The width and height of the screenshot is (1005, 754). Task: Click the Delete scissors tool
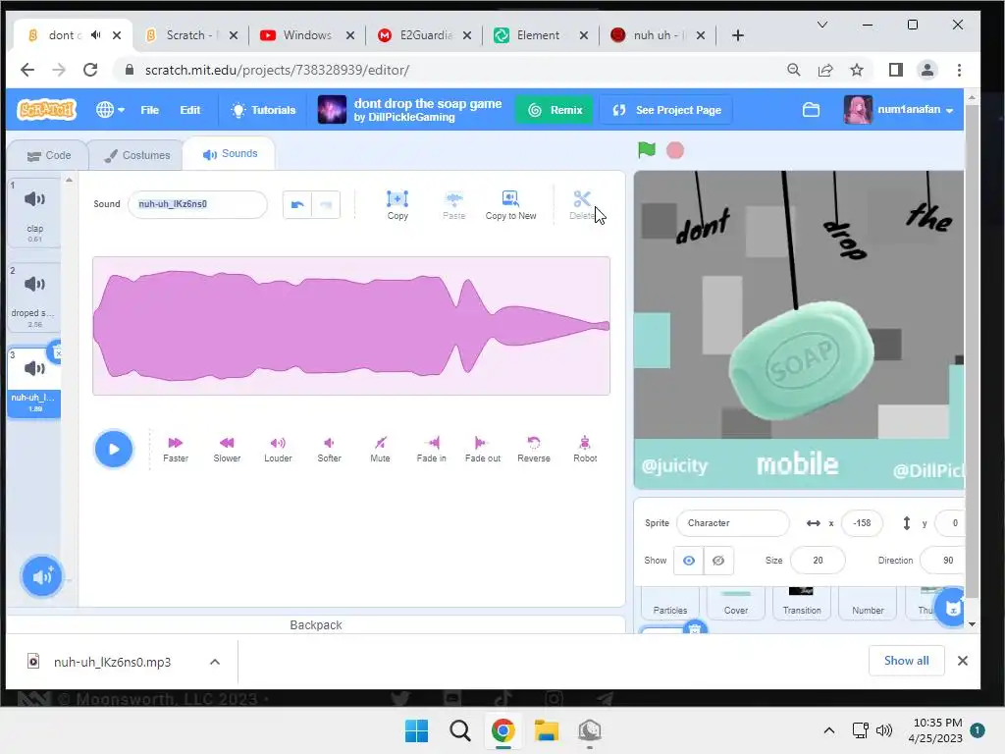[x=582, y=205]
